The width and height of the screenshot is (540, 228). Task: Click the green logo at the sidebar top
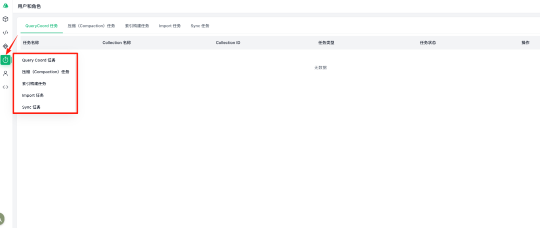pyautogui.click(x=5, y=5)
